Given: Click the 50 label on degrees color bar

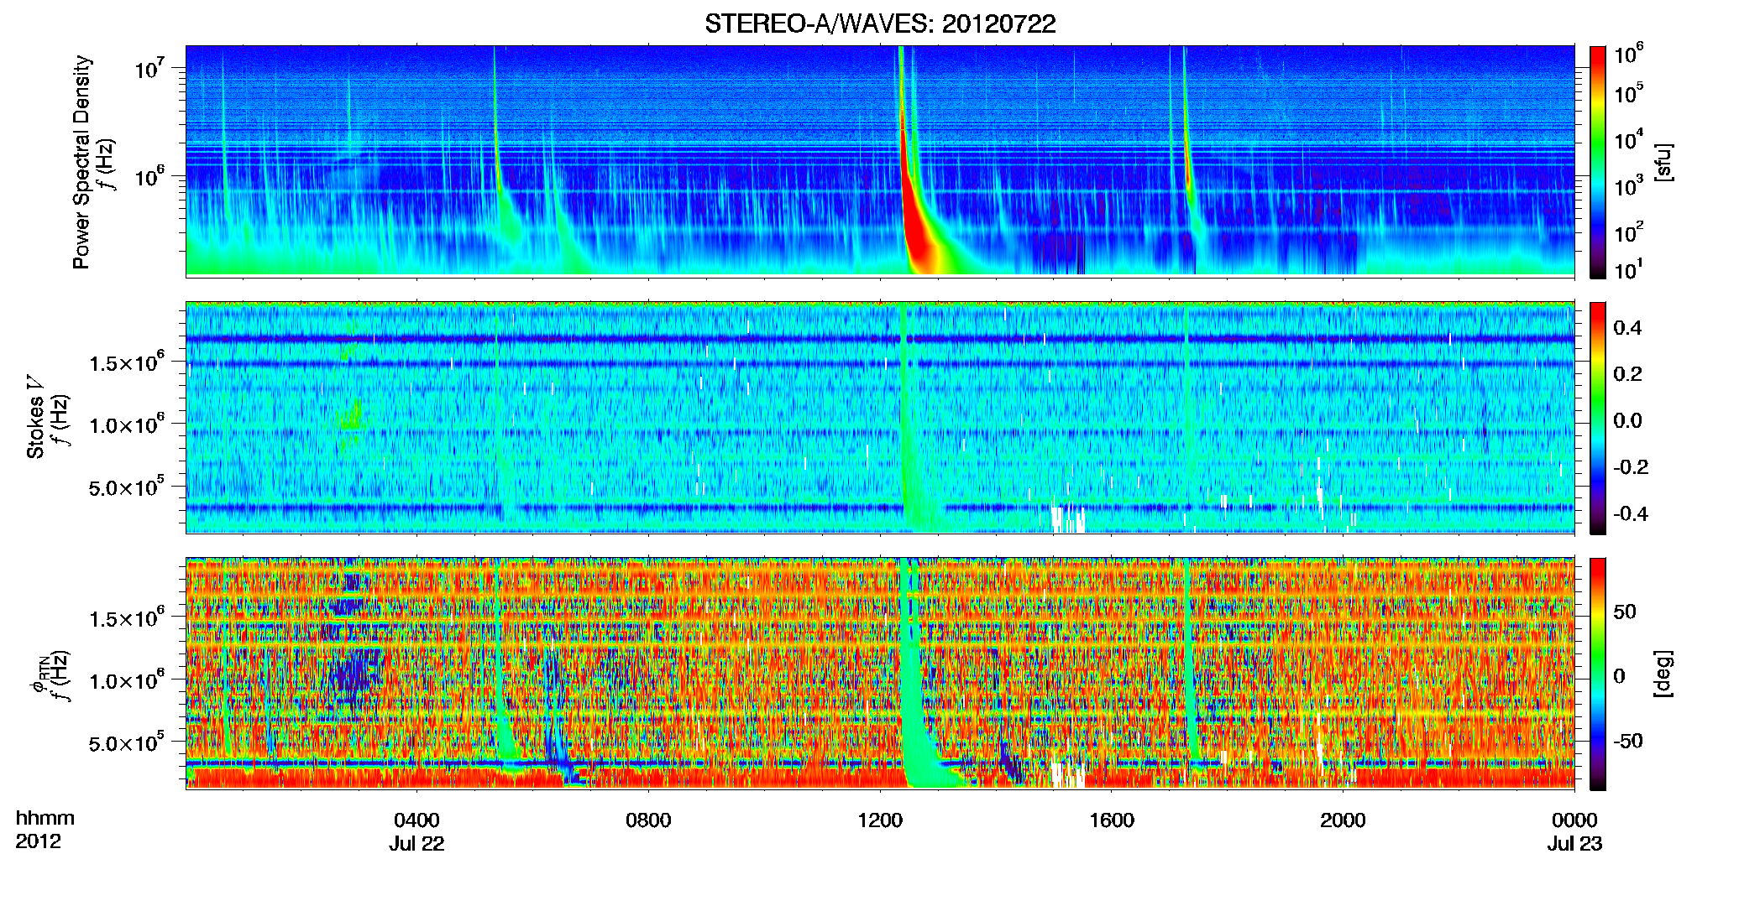Looking at the screenshot, I should click(x=1625, y=612).
